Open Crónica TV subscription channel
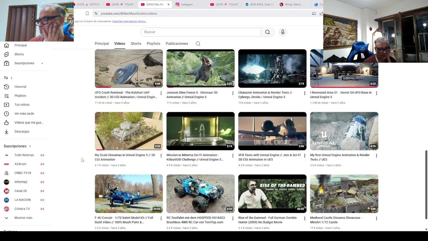This screenshot has width=428, height=241. [x=22, y=209]
